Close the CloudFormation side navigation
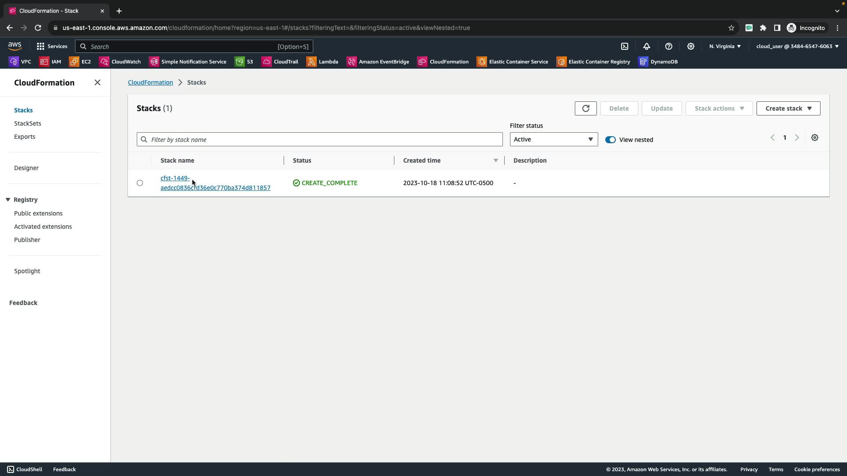The width and height of the screenshot is (847, 476). pos(97,83)
